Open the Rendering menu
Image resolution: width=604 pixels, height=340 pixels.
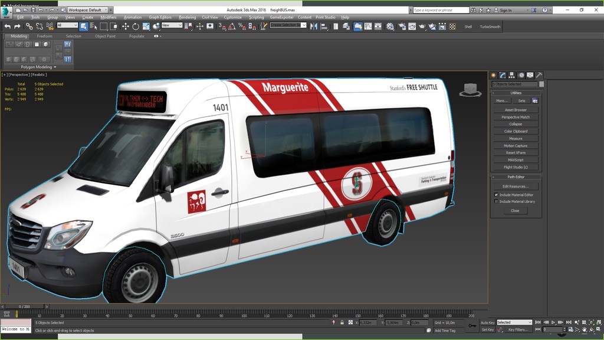pyautogui.click(x=187, y=17)
